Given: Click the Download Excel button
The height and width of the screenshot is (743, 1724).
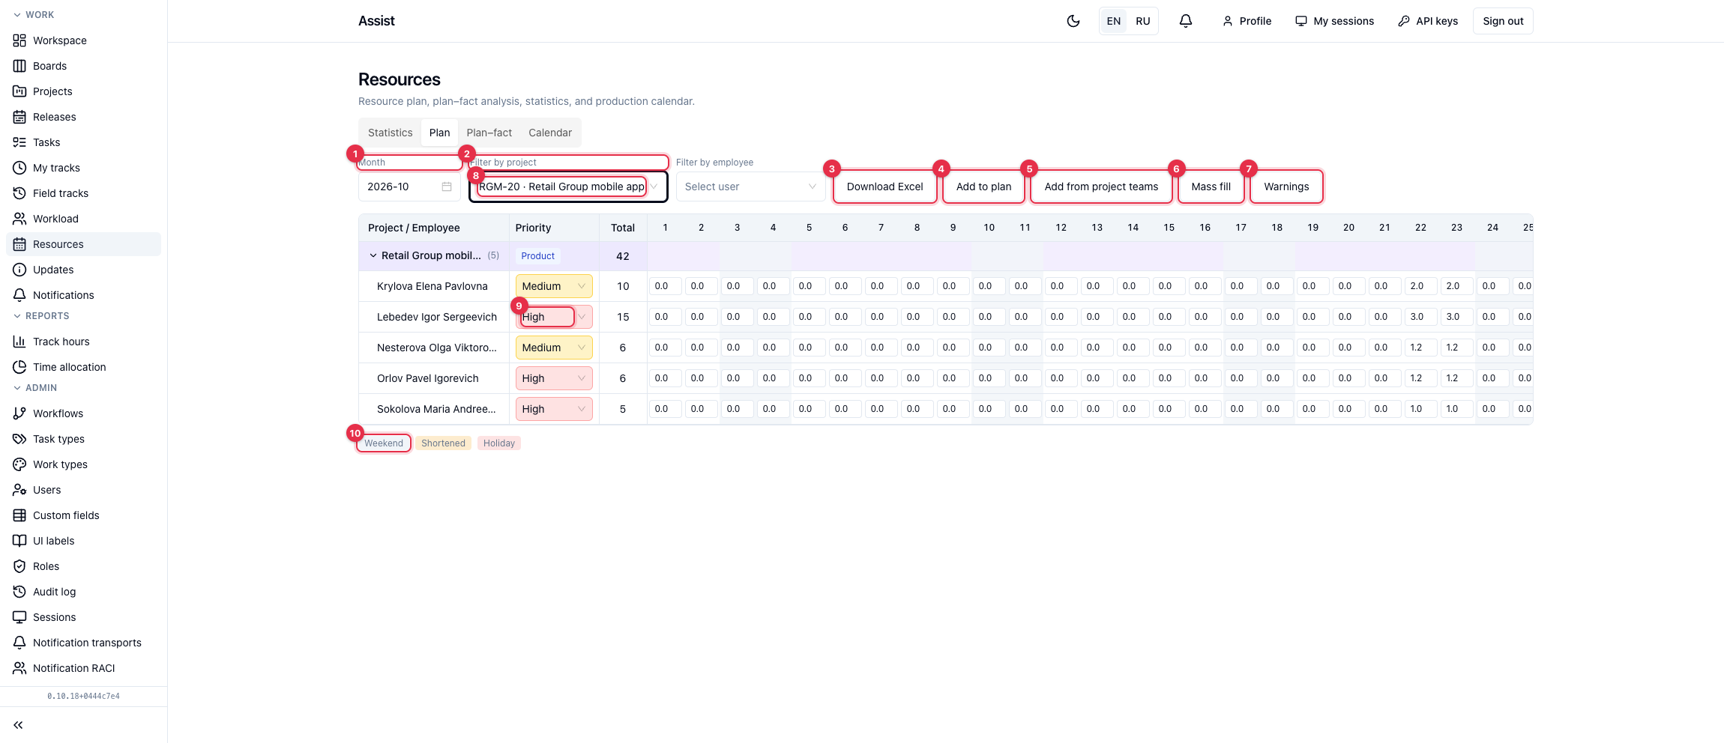Looking at the screenshot, I should [x=885, y=186].
